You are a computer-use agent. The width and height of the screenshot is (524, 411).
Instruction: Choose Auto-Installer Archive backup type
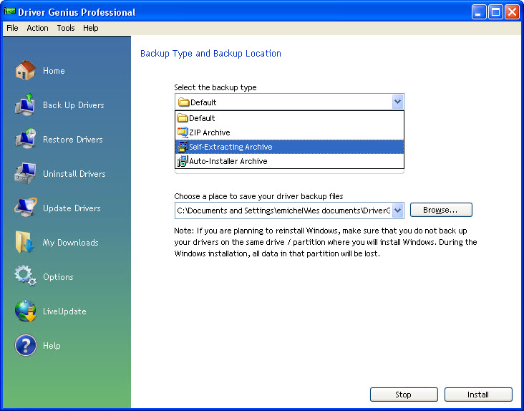[x=289, y=161]
